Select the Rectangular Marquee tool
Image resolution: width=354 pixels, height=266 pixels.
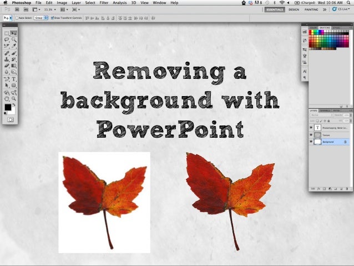coord(7,33)
